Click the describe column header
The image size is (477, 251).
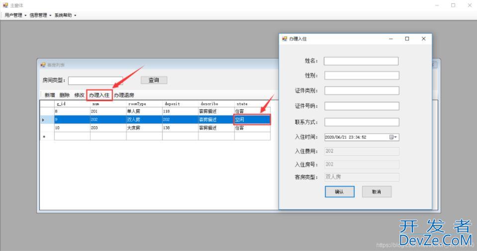click(x=216, y=103)
